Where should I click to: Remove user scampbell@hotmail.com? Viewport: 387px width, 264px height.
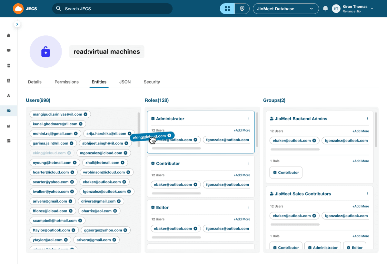click(x=80, y=220)
